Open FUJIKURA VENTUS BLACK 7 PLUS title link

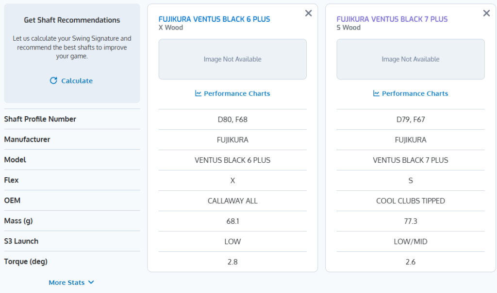point(392,19)
